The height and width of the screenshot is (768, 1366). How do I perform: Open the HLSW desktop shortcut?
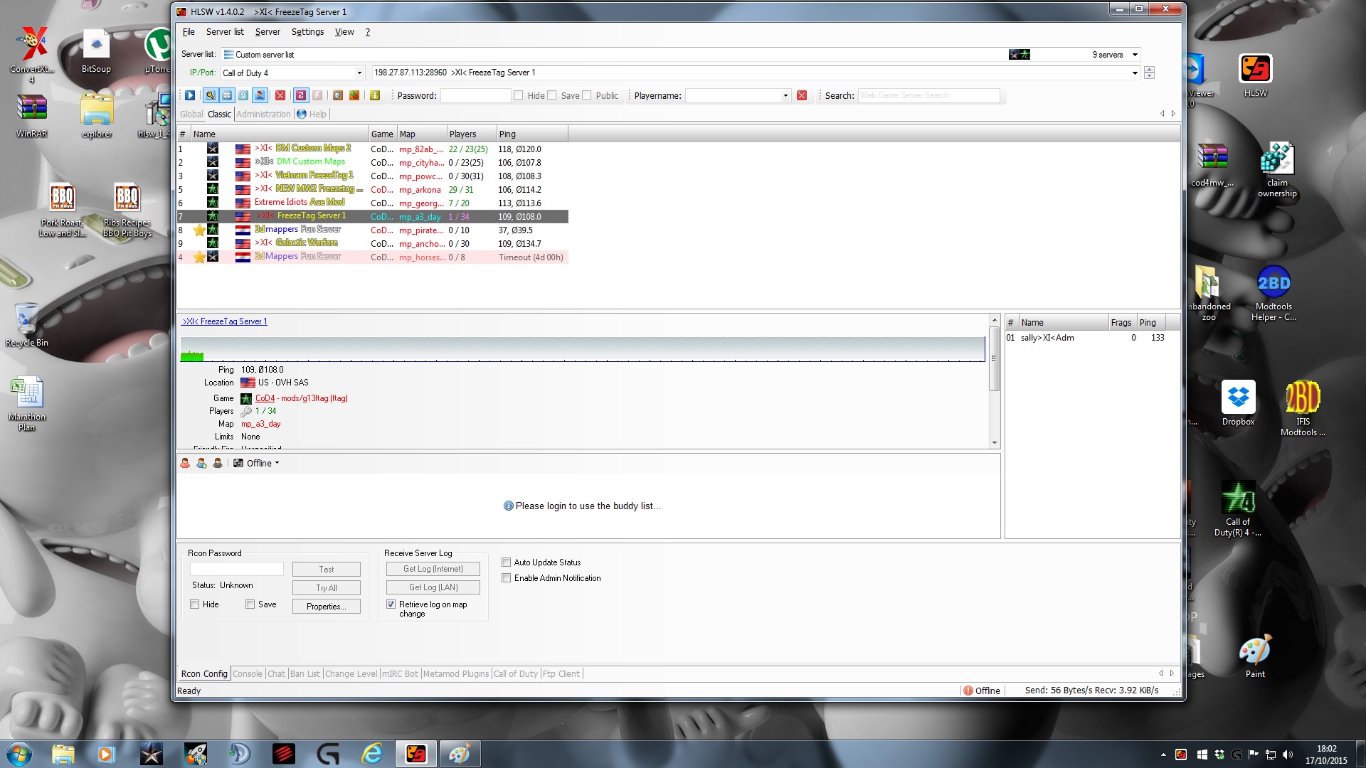pos(1255,76)
